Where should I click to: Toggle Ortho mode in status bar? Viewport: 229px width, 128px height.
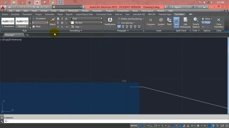tap(152, 126)
